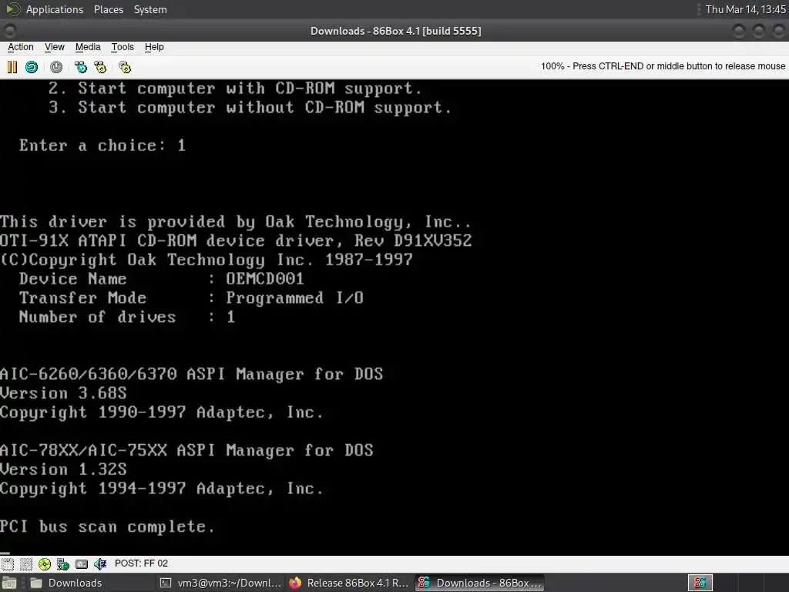This screenshot has height=592, width=789.
Task: Send Ctrl+Alt+Del via teal toolbar icon
Action: 80,67
